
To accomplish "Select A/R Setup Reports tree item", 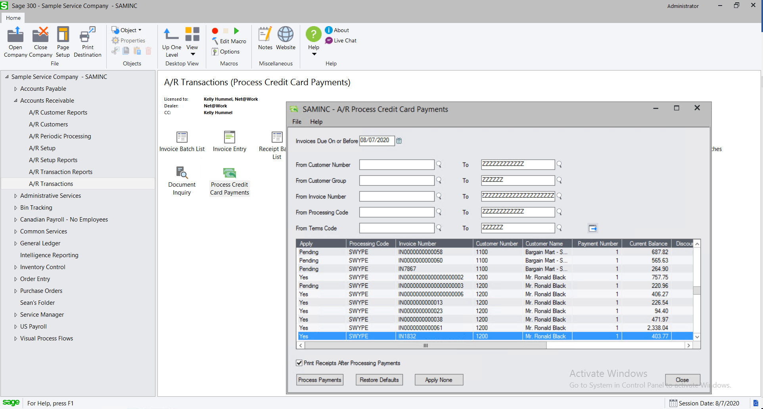I will tap(53, 160).
